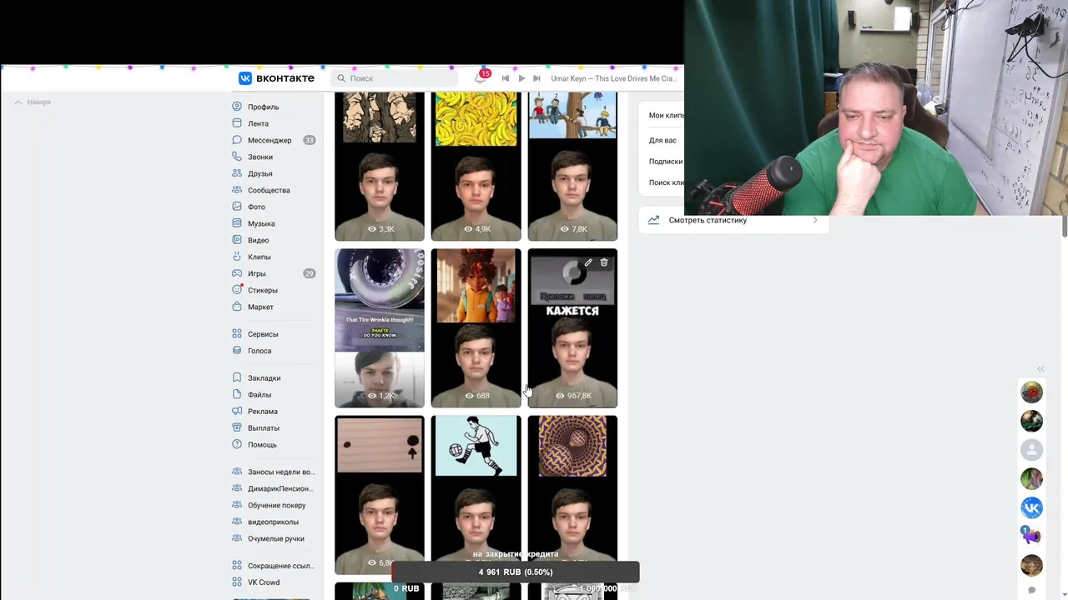Open VK Crowd shortcut
1068x600 pixels.
[x=264, y=582]
